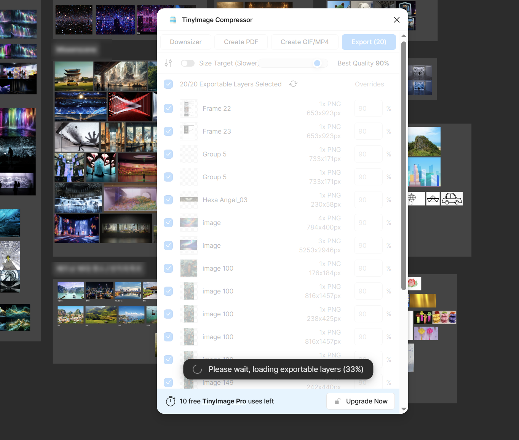Uncheck the 20/20 Exportable Layers Selected checkbox
The image size is (519, 440).
coord(168,84)
